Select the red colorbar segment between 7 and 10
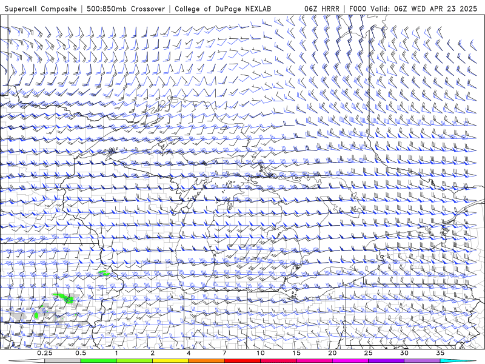485x364 pixels. coord(242,361)
